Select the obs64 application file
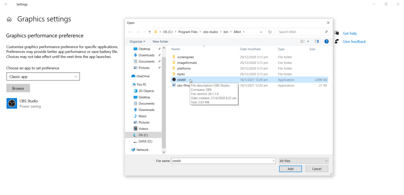This screenshot has height=195, width=404. [181, 80]
